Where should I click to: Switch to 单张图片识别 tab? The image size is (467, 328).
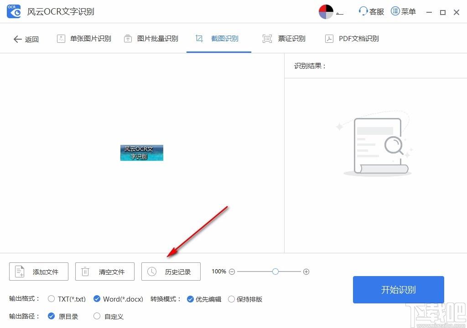(84, 39)
